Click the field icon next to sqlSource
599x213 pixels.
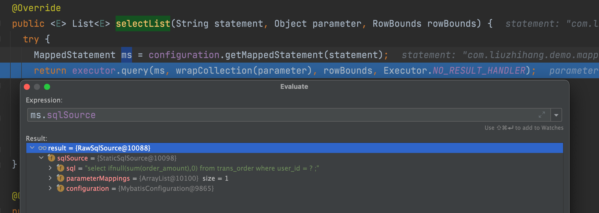point(51,158)
